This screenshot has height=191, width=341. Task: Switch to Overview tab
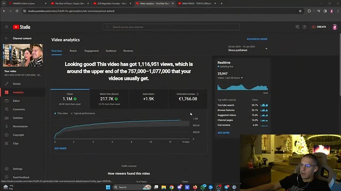56,51
